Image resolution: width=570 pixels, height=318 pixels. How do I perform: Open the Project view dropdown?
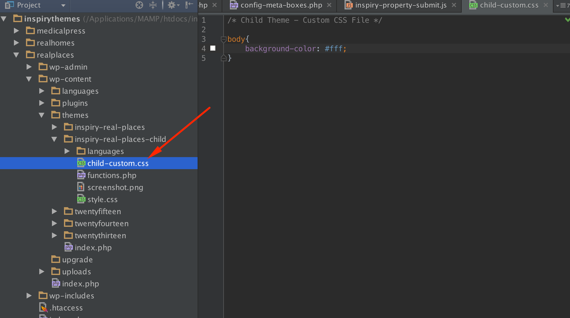point(63,5)
